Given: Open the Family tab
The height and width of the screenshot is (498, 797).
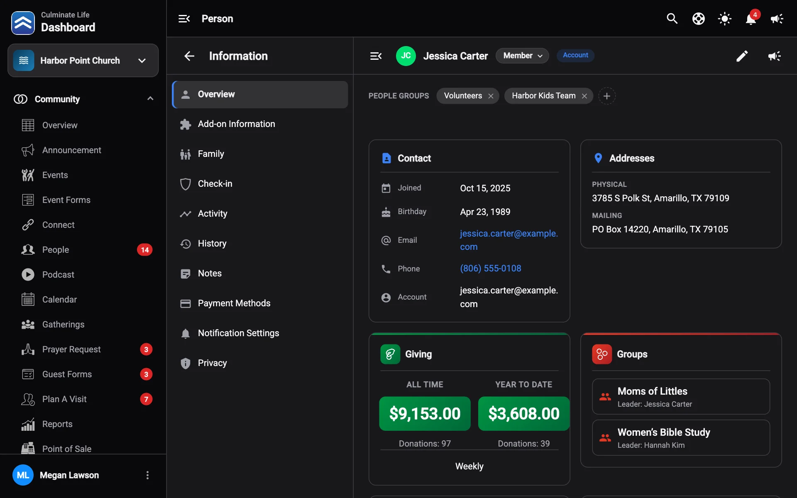Looking at the screenshot, I should 260,154.
